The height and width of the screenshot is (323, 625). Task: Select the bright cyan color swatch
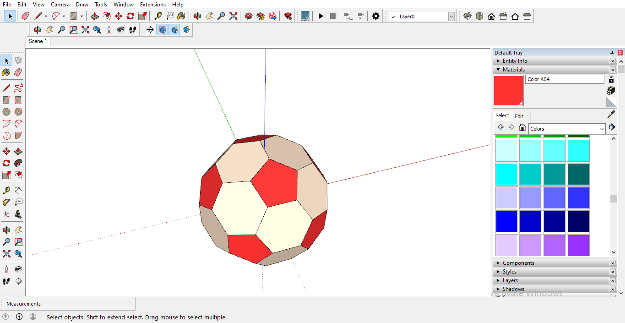pyautogui.click(x=506, y=174)
